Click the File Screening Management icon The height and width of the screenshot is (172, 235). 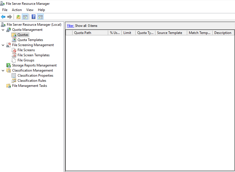coord(8,45)
